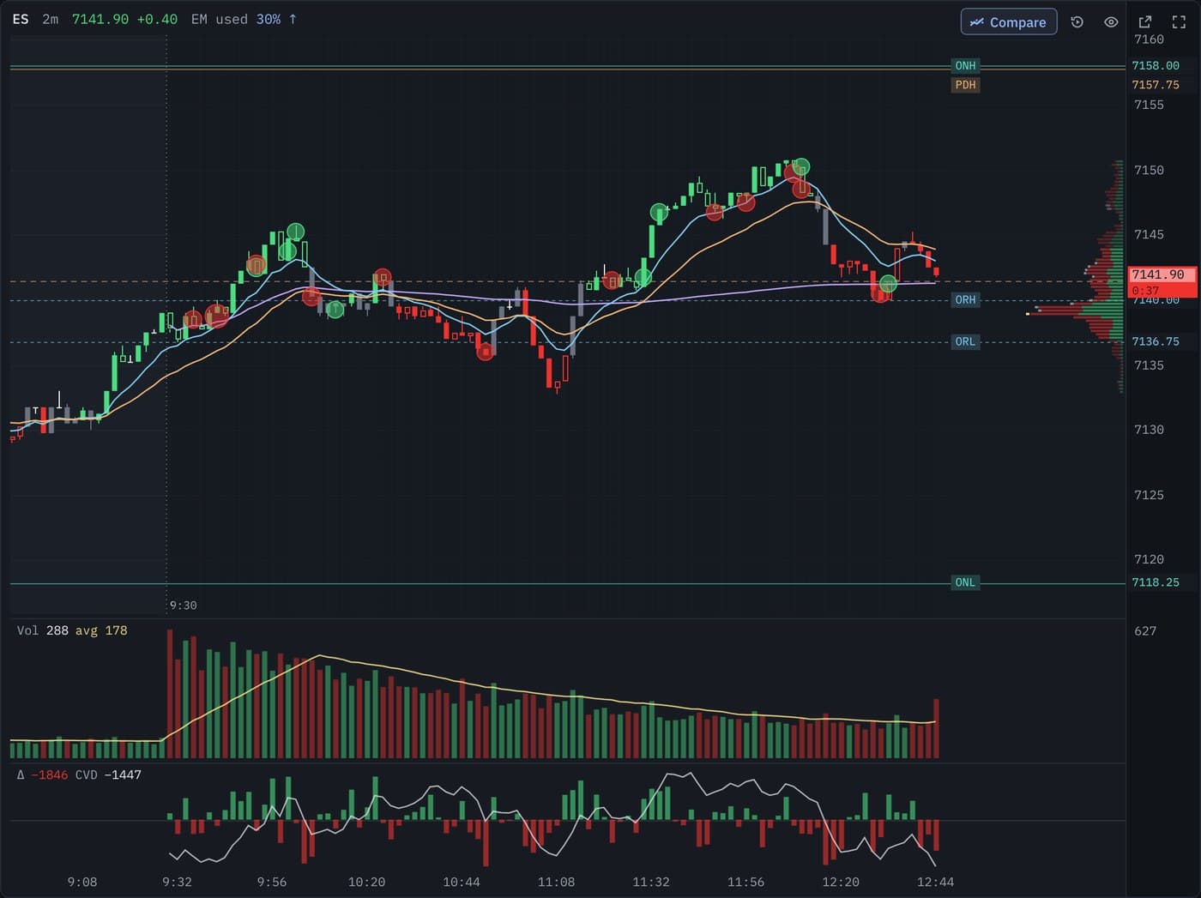This screenshot has width=1201, height=898.
Task: Open chart in new window icon
Action: pos(1145,22)
